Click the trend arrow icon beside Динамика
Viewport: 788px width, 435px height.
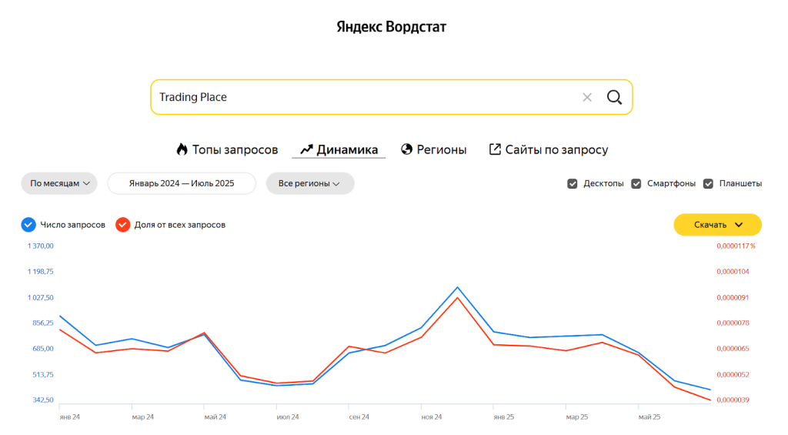[306, 149]
